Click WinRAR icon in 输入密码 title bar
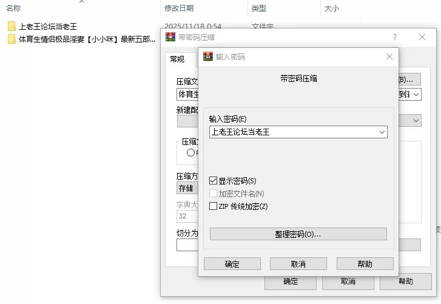The width and height of the screenshot is (441, 304). [208, 56]
